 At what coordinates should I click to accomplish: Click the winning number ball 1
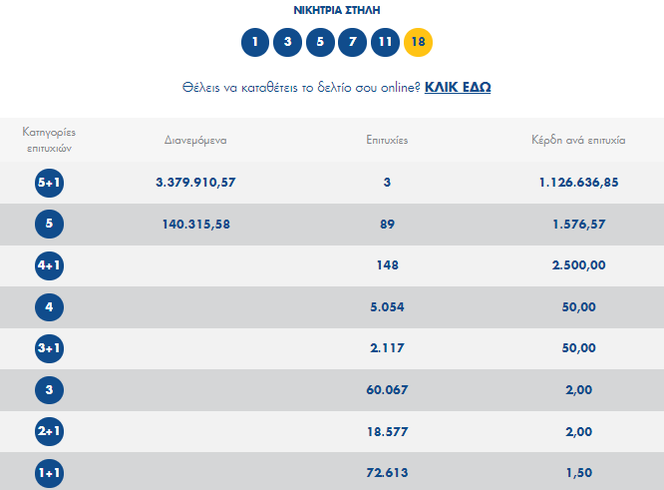point(255,42)
